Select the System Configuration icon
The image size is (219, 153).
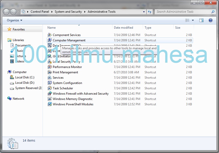click(x=49, y=83)
